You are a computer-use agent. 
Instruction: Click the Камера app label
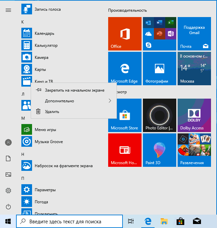coord(41,58)
